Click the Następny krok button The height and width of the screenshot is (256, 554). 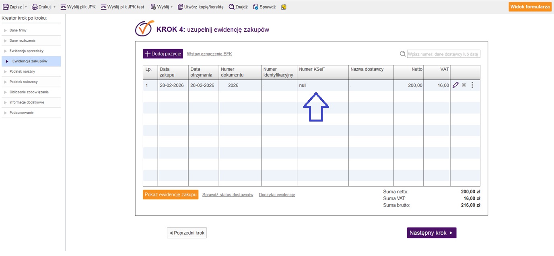click(431, 233)
